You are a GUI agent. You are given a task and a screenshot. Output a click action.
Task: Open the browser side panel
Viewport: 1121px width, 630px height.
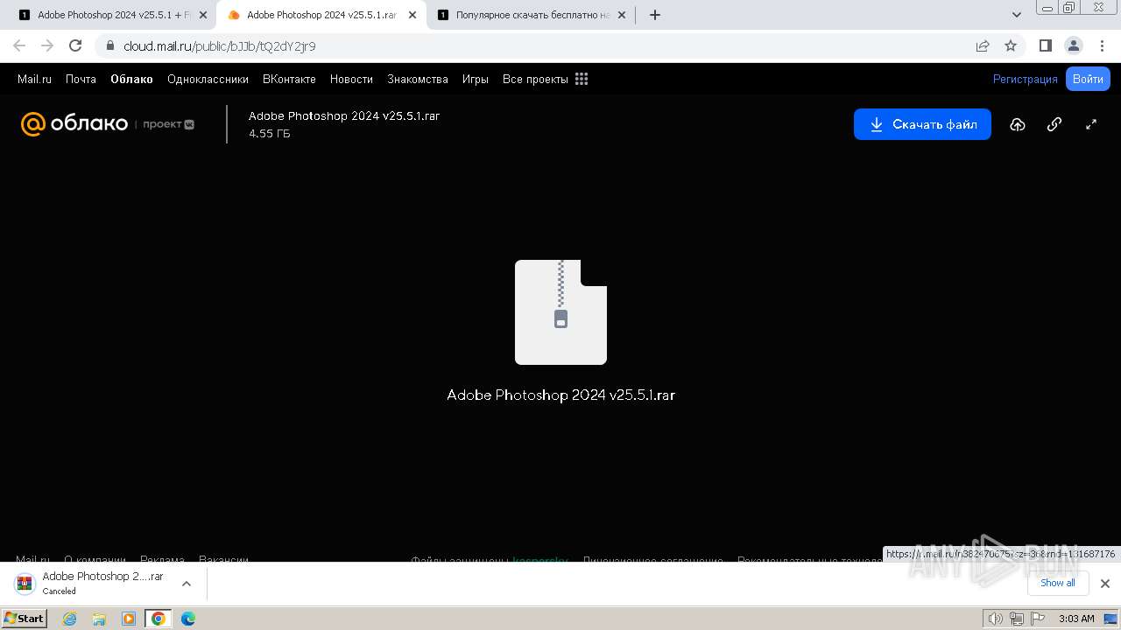coord(1045,45)
